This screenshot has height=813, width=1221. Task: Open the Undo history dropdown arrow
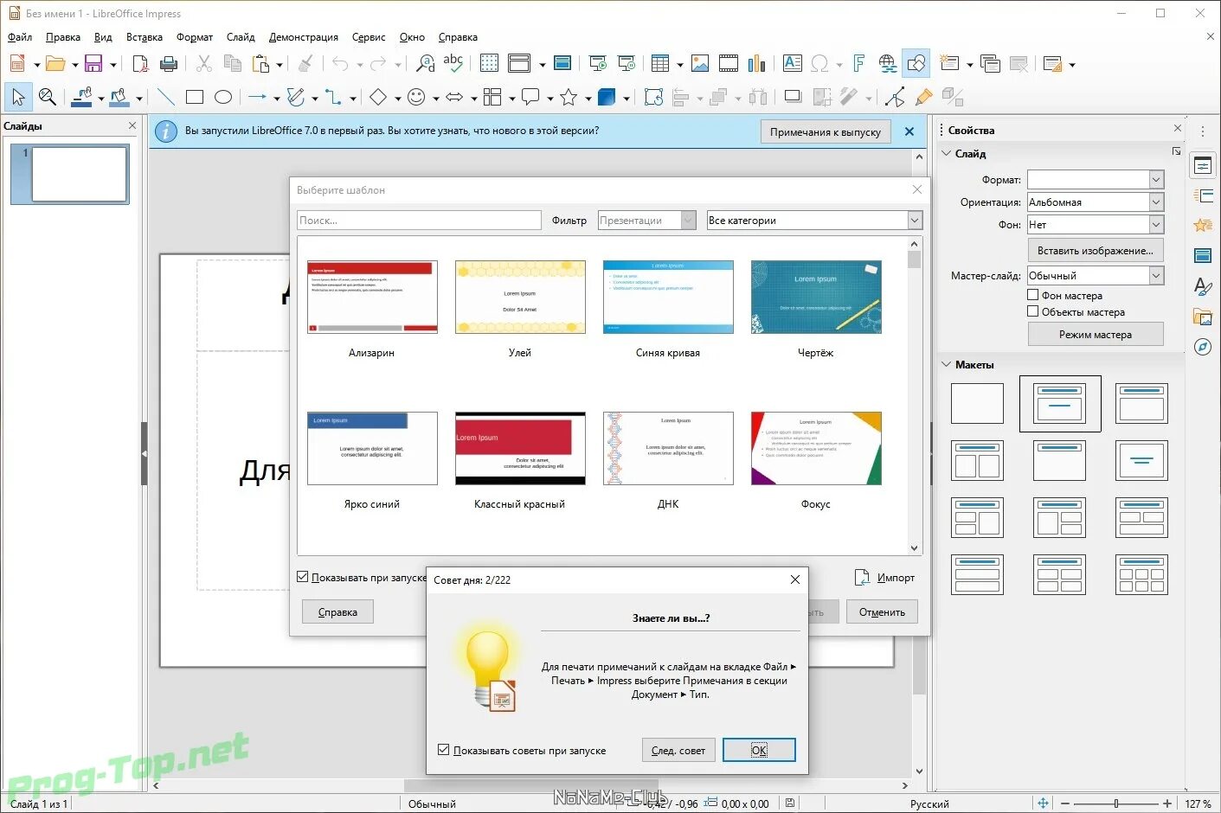(360, 64)
